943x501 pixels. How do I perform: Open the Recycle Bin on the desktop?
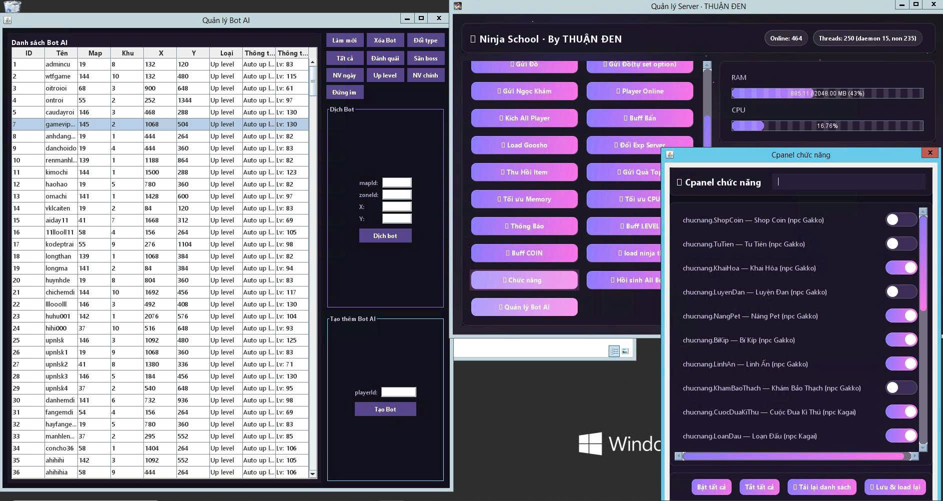(x=12, y=6)
